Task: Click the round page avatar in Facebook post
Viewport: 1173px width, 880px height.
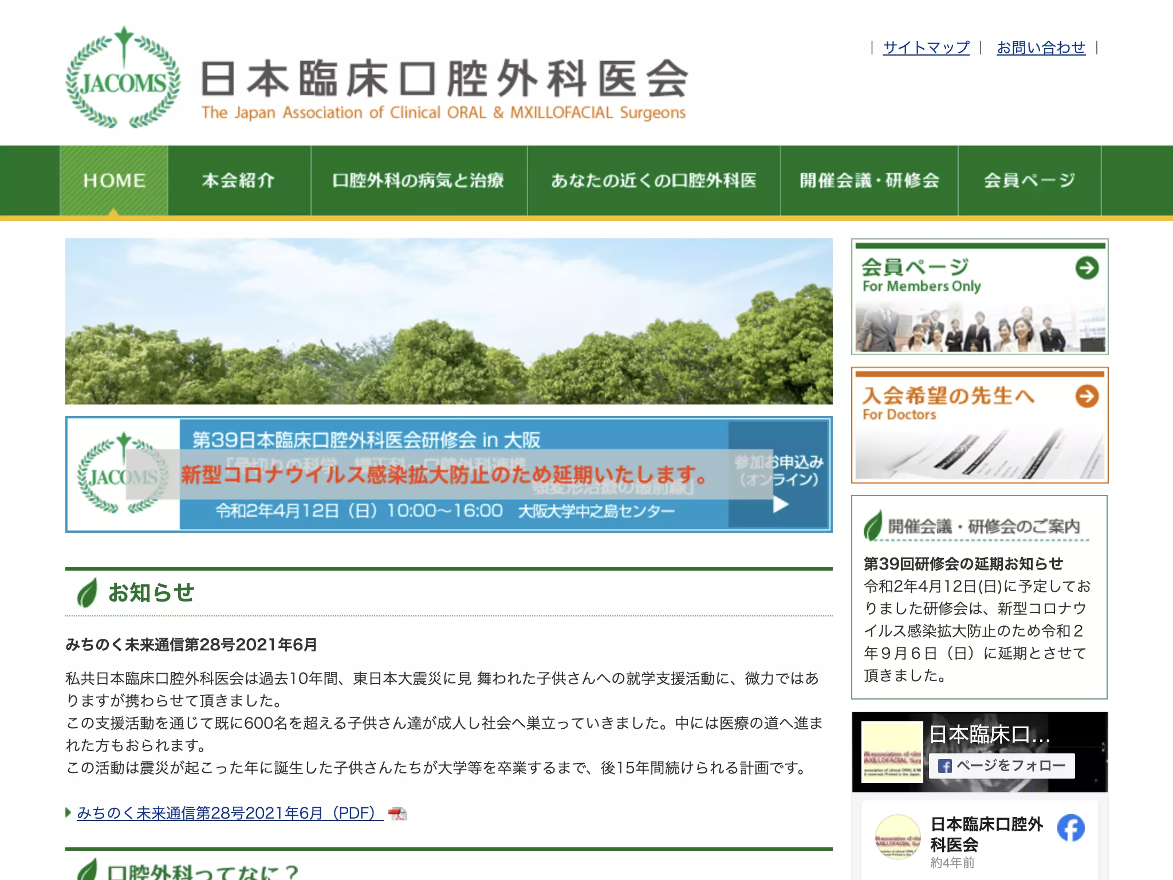Action: pos(898,836)
